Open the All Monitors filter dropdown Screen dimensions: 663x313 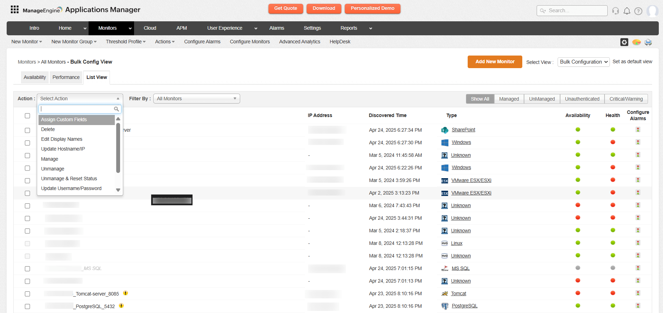pos(196,99)
